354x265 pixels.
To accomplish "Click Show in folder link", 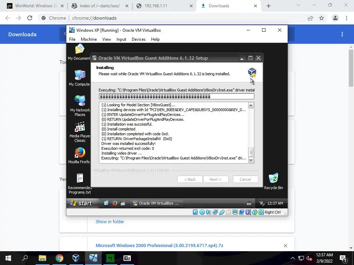I will coord(110,222).
